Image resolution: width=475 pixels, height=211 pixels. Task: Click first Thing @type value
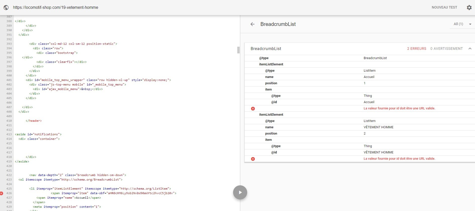[368, 96]
